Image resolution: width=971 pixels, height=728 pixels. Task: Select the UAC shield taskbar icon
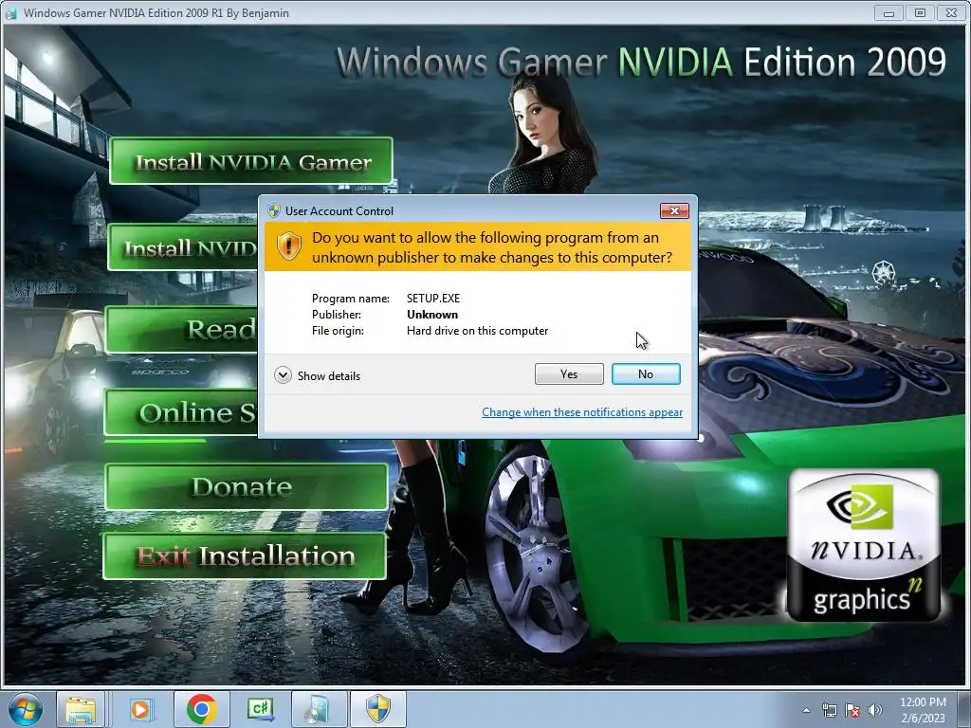(x=378, y=709)
